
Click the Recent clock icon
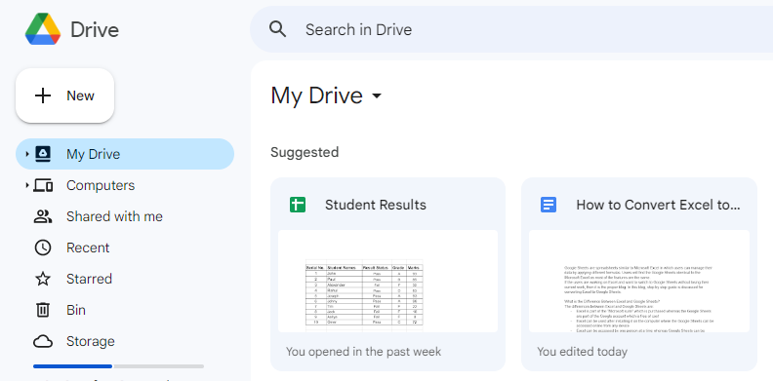43,248
